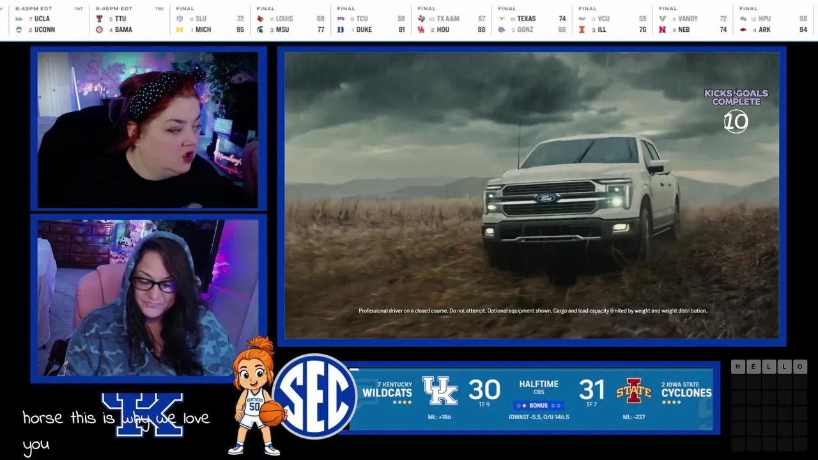
Task: Click the TNT network label in the ticker
Action: point(79,9)
